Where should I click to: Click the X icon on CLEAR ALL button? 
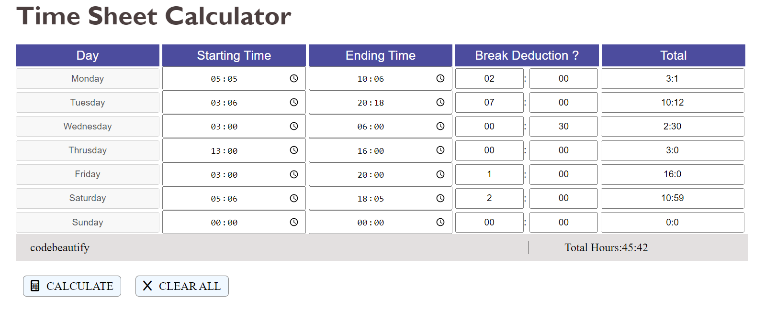pos(148,286)
